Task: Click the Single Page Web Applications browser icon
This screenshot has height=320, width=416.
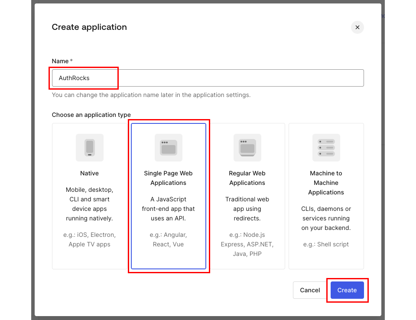Action: [169, 147]
